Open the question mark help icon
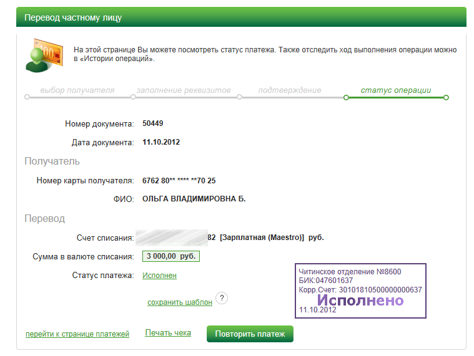This screenshot has height=356, width=474. tap(222, 298)
